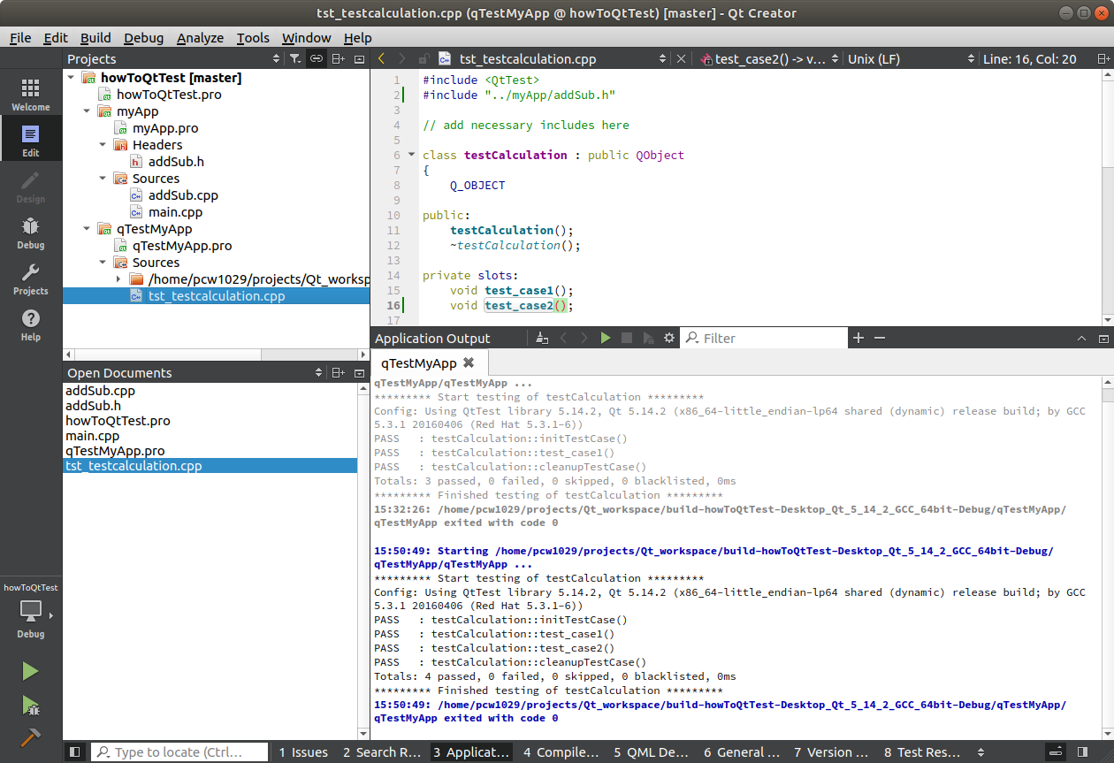Open Application Output settings gear
The image size is (1114, 763).
(x=669, y=339)
